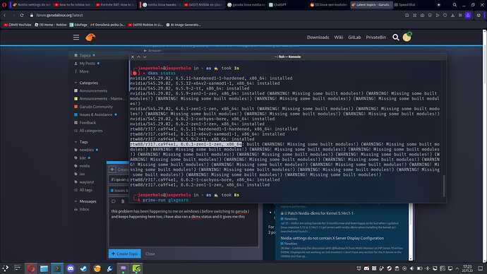This screenshot has width=487, height=274.
Task: Open the tab search in the tab bar
Action: [455, 5]
